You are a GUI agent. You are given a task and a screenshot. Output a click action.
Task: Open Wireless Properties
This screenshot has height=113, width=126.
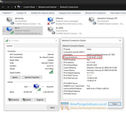[32, 77]
